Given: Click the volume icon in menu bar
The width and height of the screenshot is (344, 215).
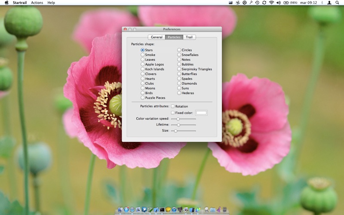Looking at the screenshot, I should (279, 3).
